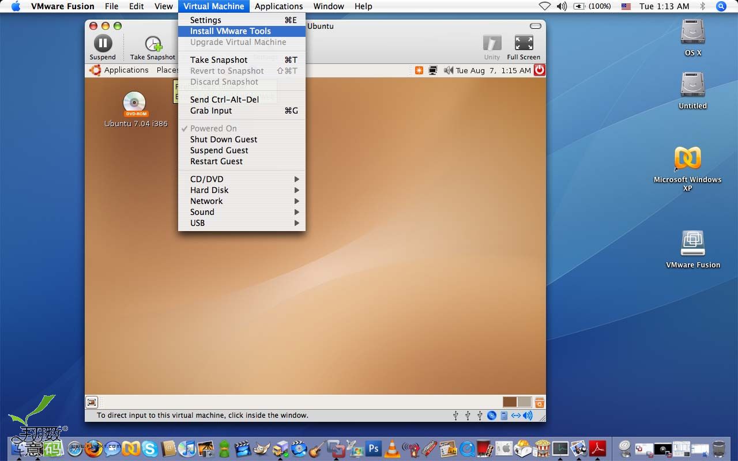Expand the Sound submenu
This screenshot has width=738, height=461.
pos(242,212)
